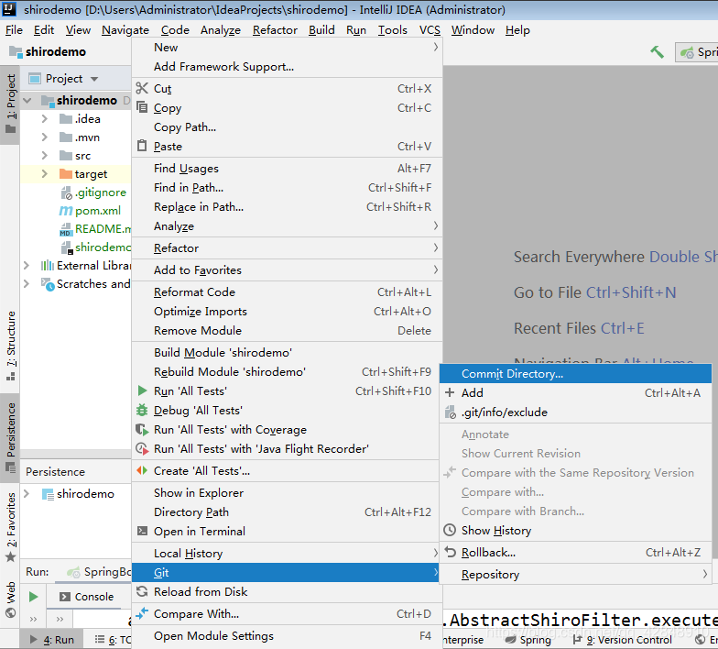Click the Show History clock icon
Screen dimensions: 718x649
pyautogui.click(x=451, y=530)
